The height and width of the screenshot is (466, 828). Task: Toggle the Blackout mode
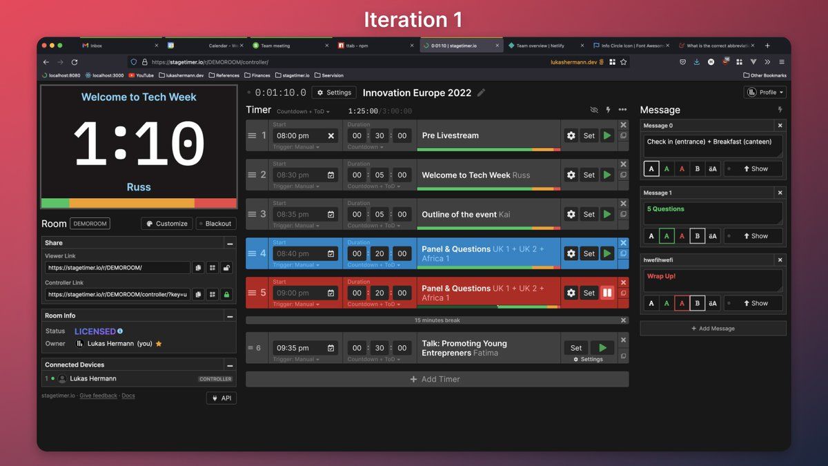click(216, 224)
